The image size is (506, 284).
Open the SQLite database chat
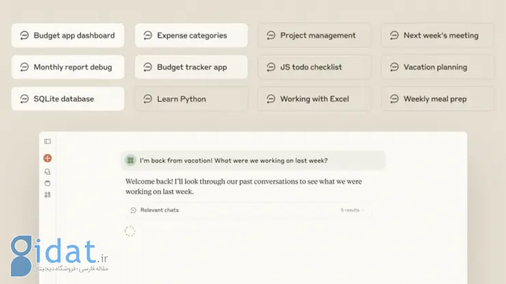point(68,98)
